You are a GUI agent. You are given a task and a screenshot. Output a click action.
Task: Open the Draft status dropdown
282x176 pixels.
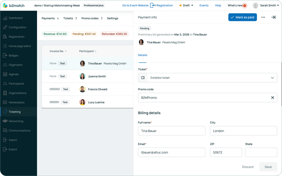click(x=186, y=5)
